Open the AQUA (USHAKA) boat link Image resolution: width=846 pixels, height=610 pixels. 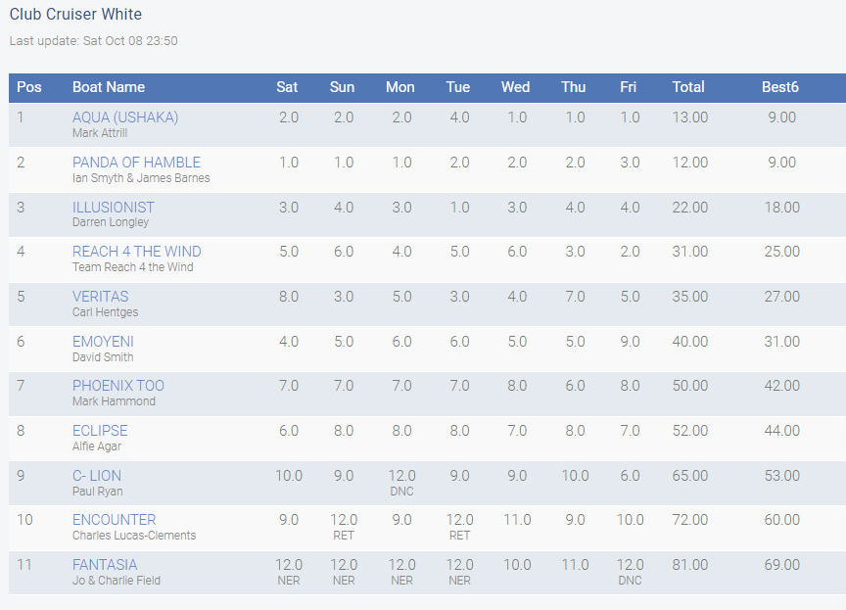tap(125, 117)
